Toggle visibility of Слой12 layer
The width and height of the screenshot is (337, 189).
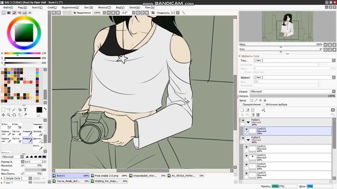246,147
